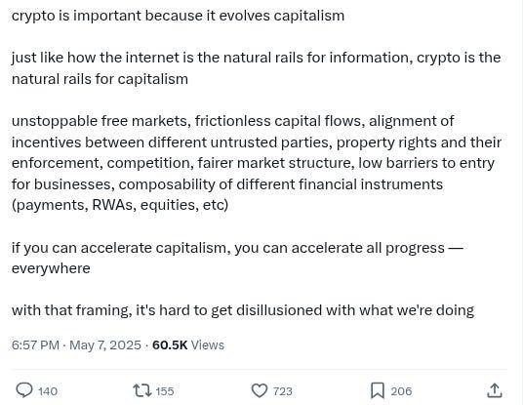Click the 'if you can accelerate capitalism' sentence
Image resolution: width=523 pixels, height=405 pixels.
[x=237, y=258]
